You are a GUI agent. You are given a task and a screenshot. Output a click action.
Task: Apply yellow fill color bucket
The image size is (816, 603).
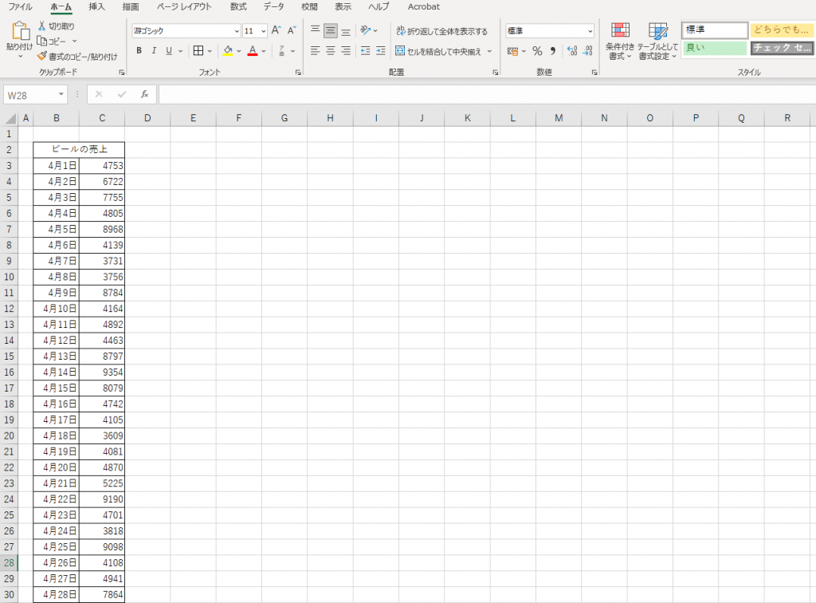click(x=228, y=50)
